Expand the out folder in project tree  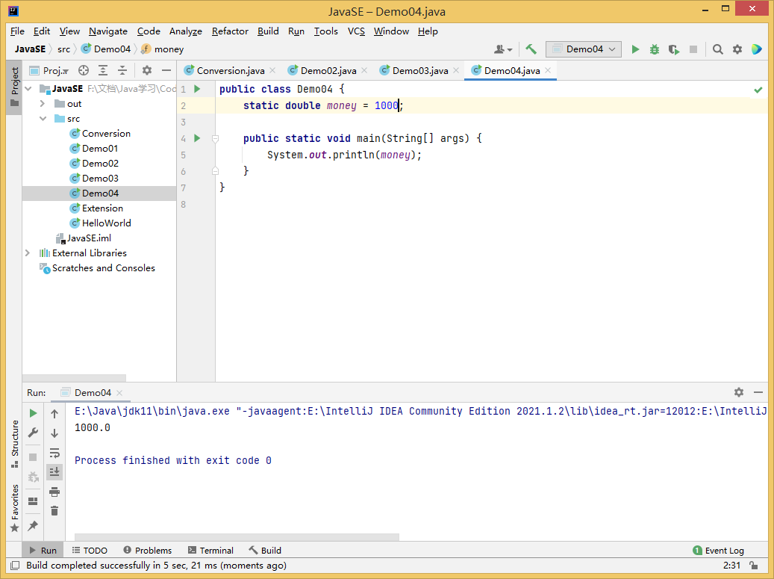44,104
